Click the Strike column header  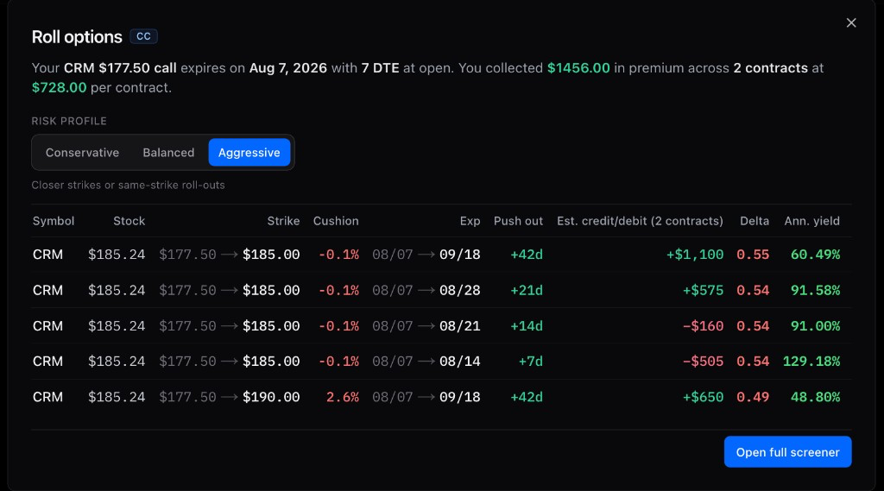283,221
